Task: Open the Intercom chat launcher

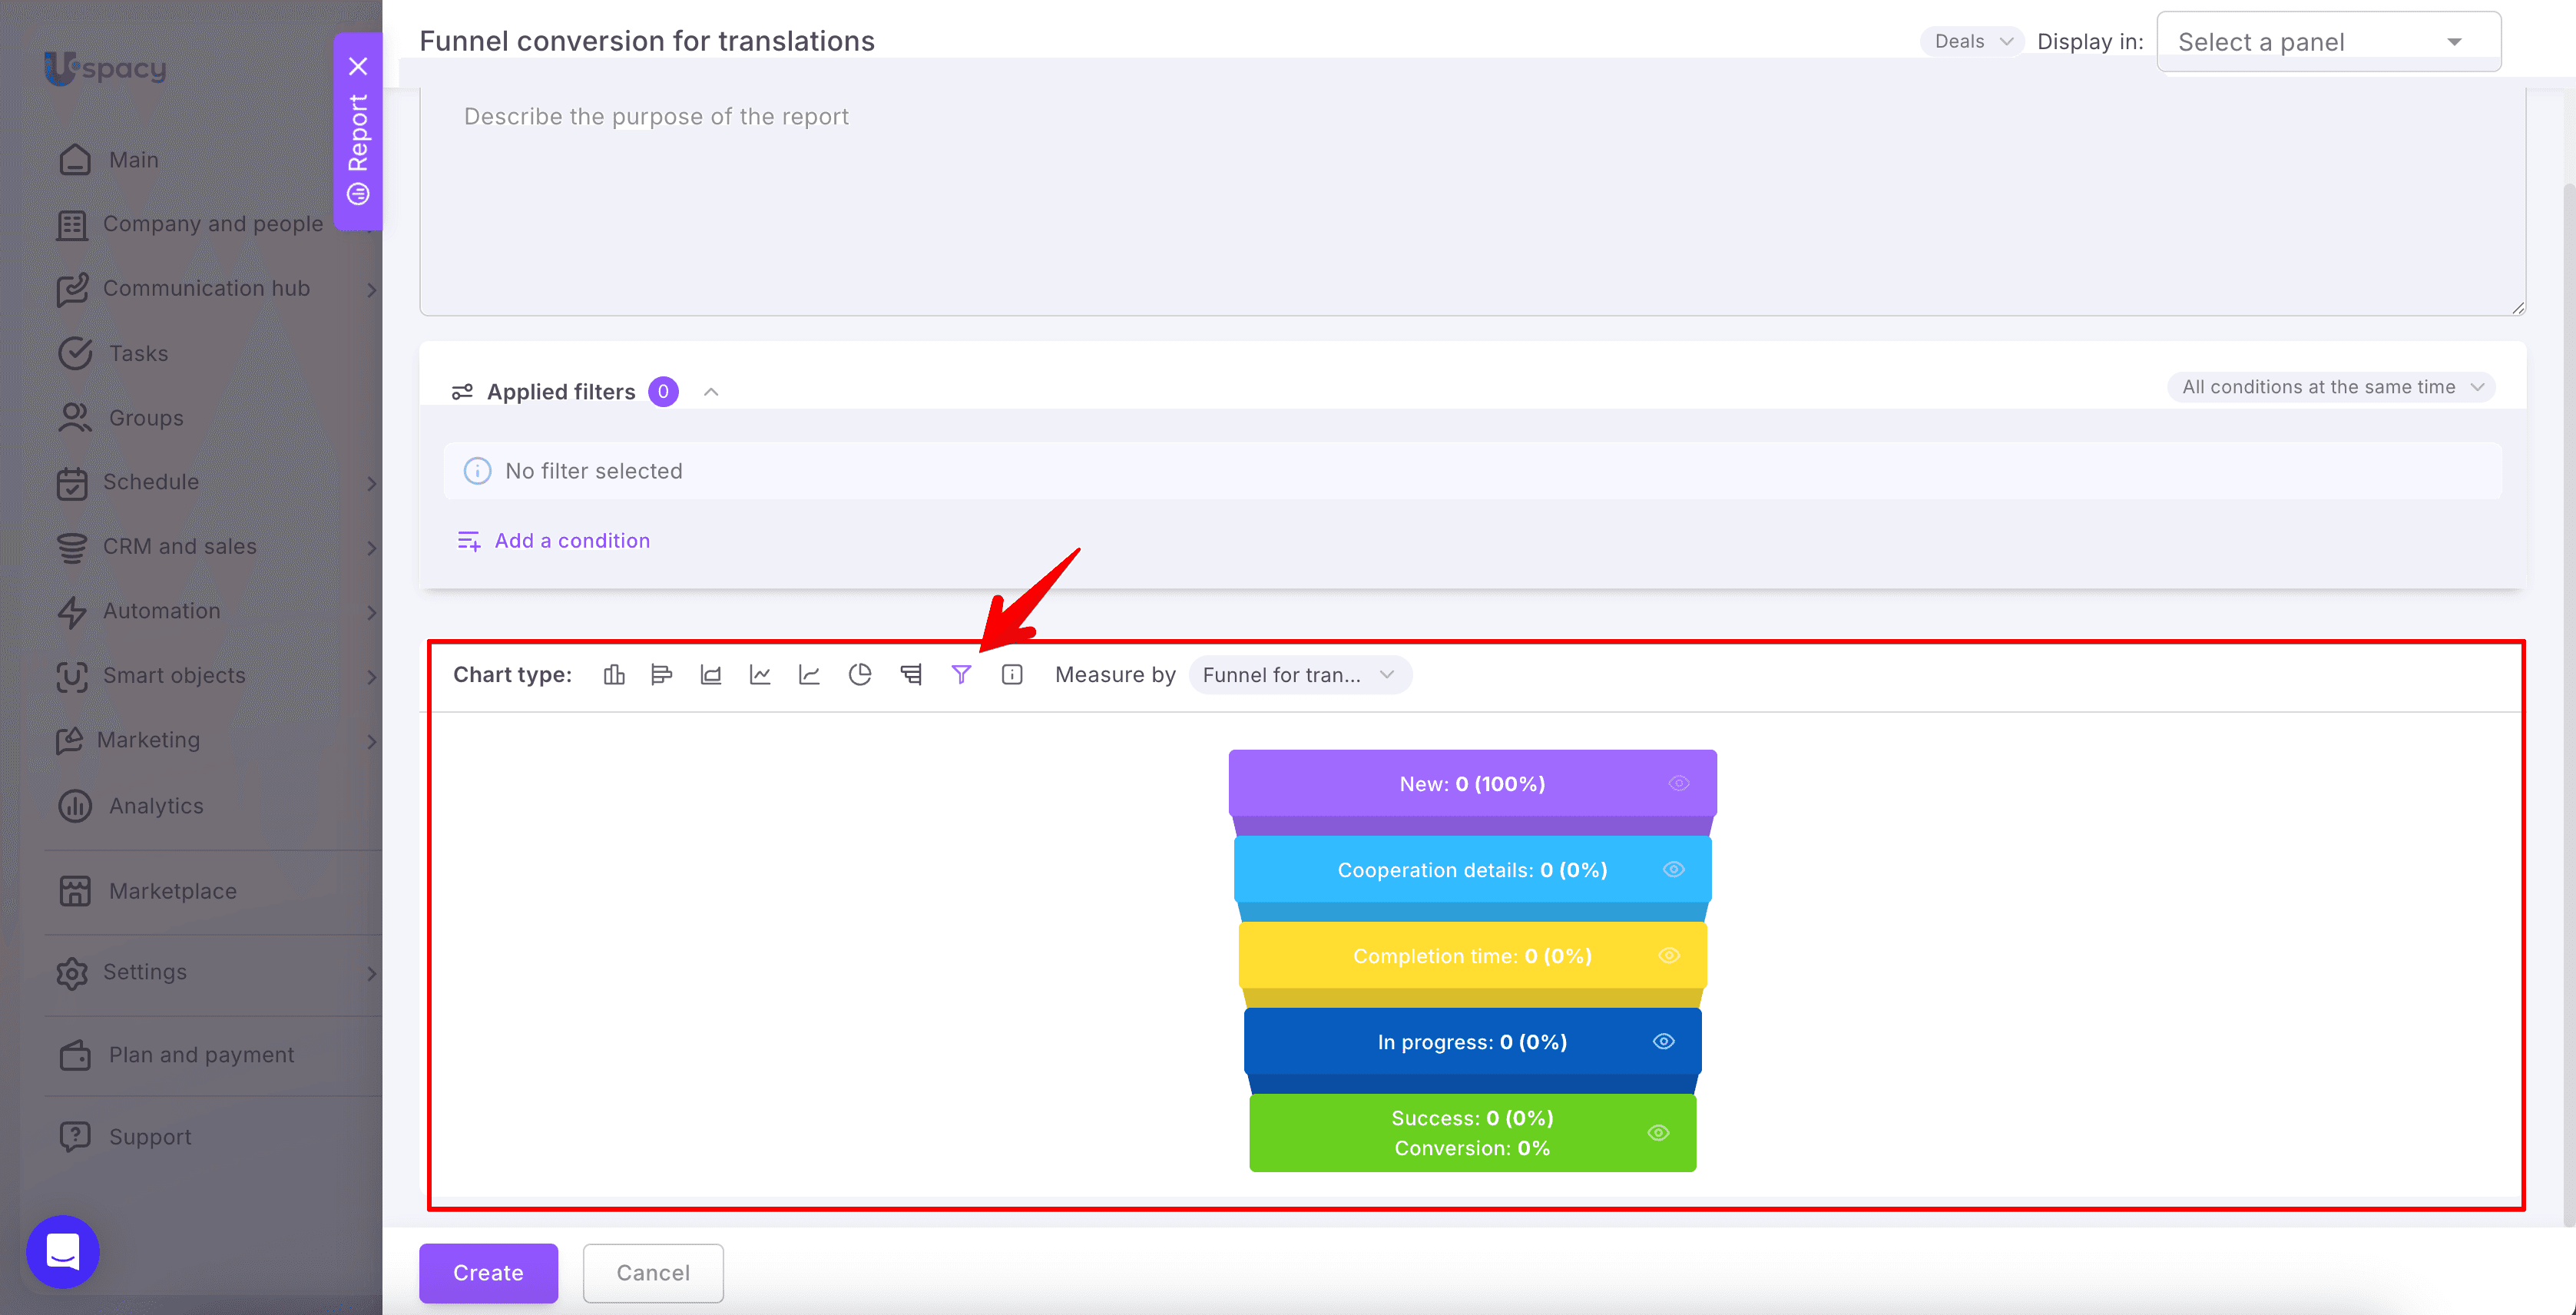Action: coord(63,1251)
